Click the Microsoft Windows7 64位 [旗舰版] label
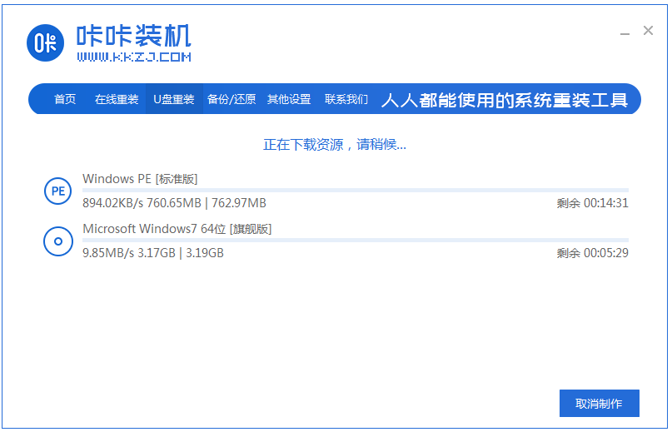 click(x=177, y=229)
